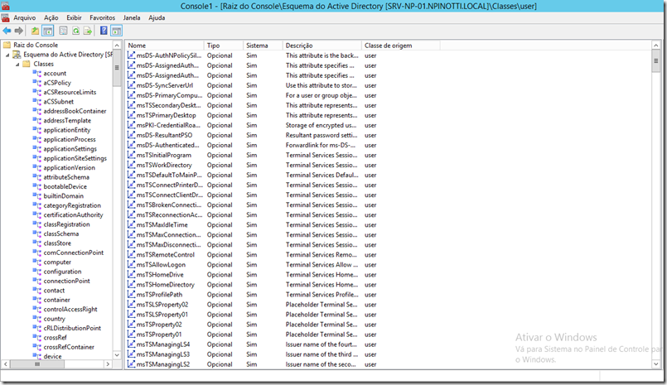Click the class icon next to crossRef

click(x=37, y=338)
